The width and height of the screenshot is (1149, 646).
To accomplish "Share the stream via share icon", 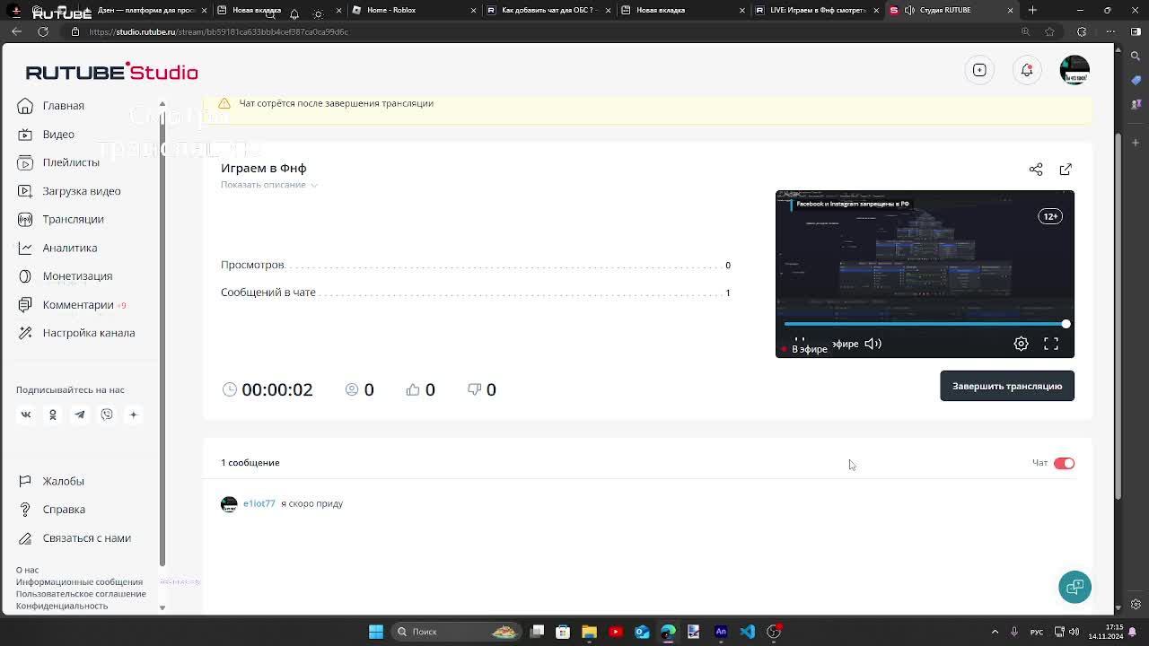I will tap(1036, 170).
